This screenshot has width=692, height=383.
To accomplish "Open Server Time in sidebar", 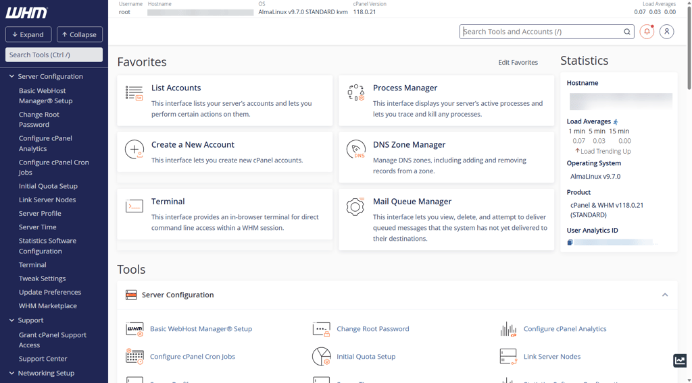I will (38, 227).
